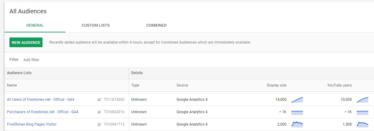
Task: Focus the Add filter field
Action: tap(31, 60)
